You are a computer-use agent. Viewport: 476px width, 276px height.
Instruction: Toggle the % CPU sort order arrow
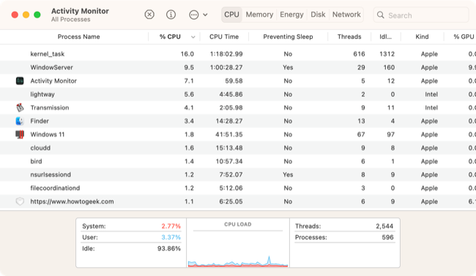point(193,37)
